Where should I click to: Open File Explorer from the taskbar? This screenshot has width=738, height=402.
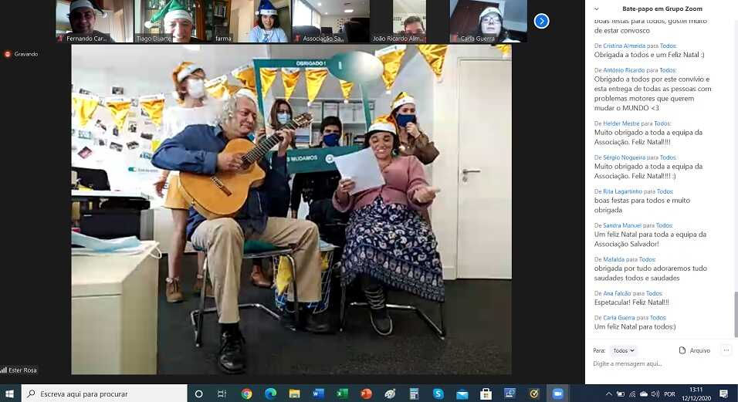(295, 394)
